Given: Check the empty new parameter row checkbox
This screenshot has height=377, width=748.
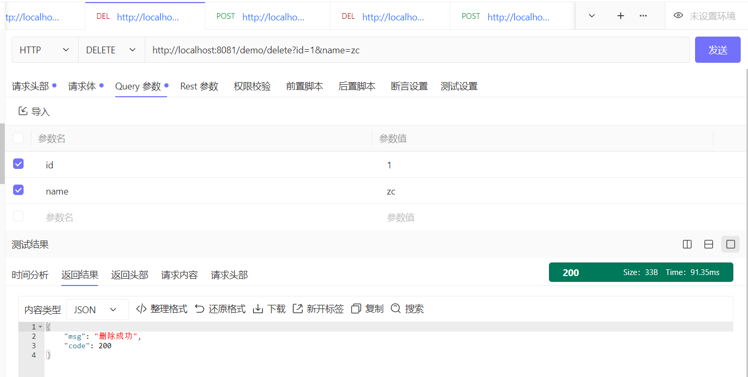Looking at the screenshot, I should pos(18,216).
